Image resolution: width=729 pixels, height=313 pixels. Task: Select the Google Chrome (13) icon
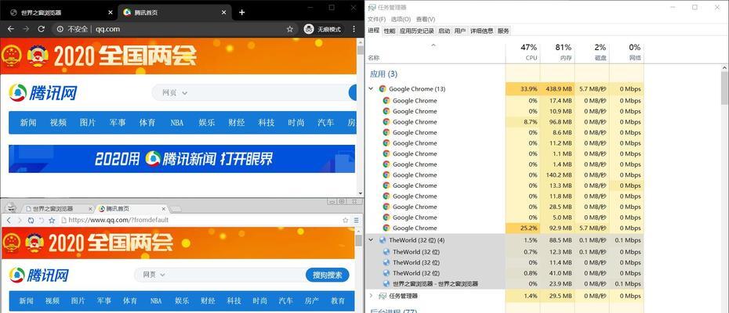click(383, 88)
